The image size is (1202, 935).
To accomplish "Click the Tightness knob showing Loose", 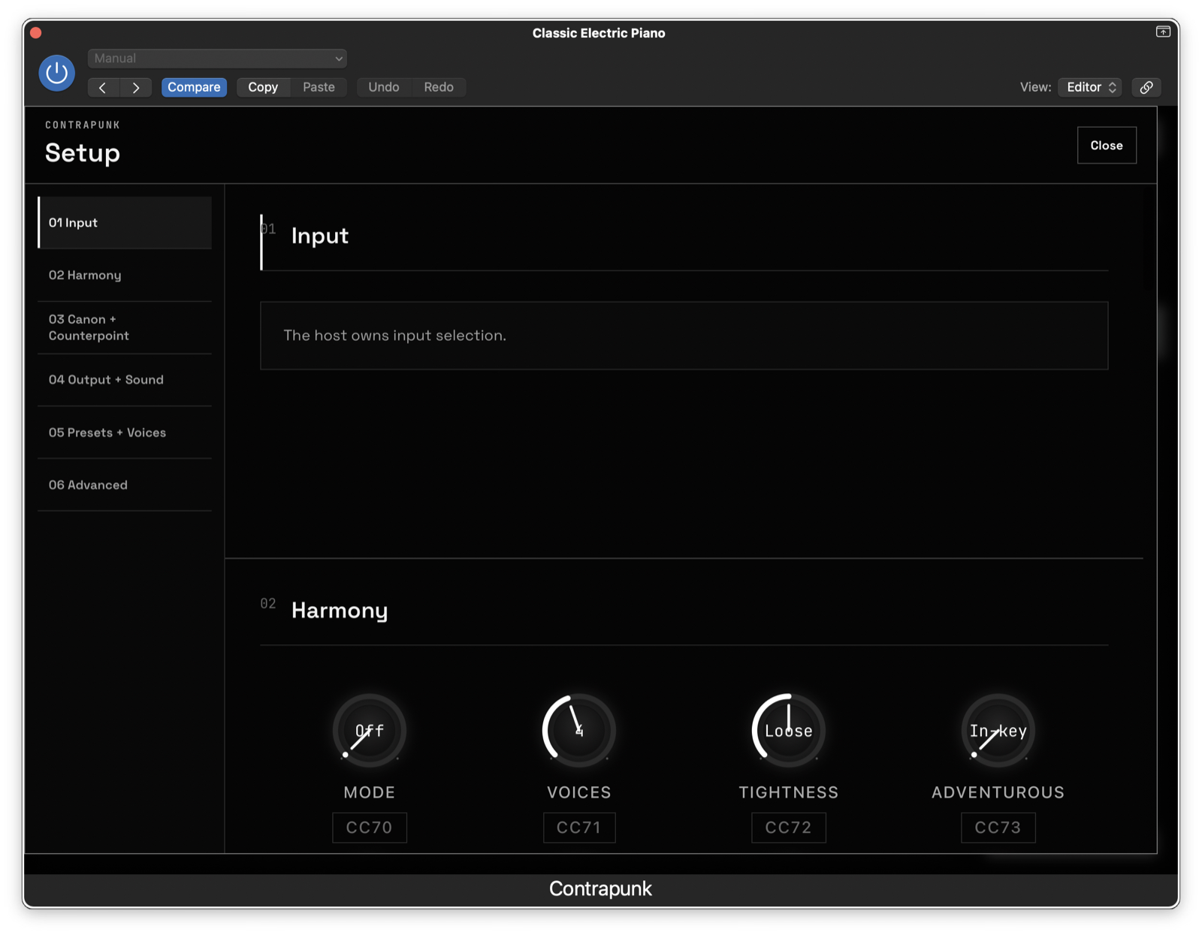I will [789, 730].
